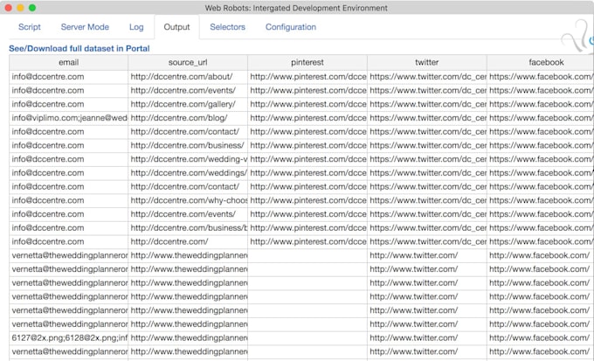Screen dimensions: 594x361
Task: Select facebook cell in the dccentre.com/gallery/ row
Action: tap(541, 104)
